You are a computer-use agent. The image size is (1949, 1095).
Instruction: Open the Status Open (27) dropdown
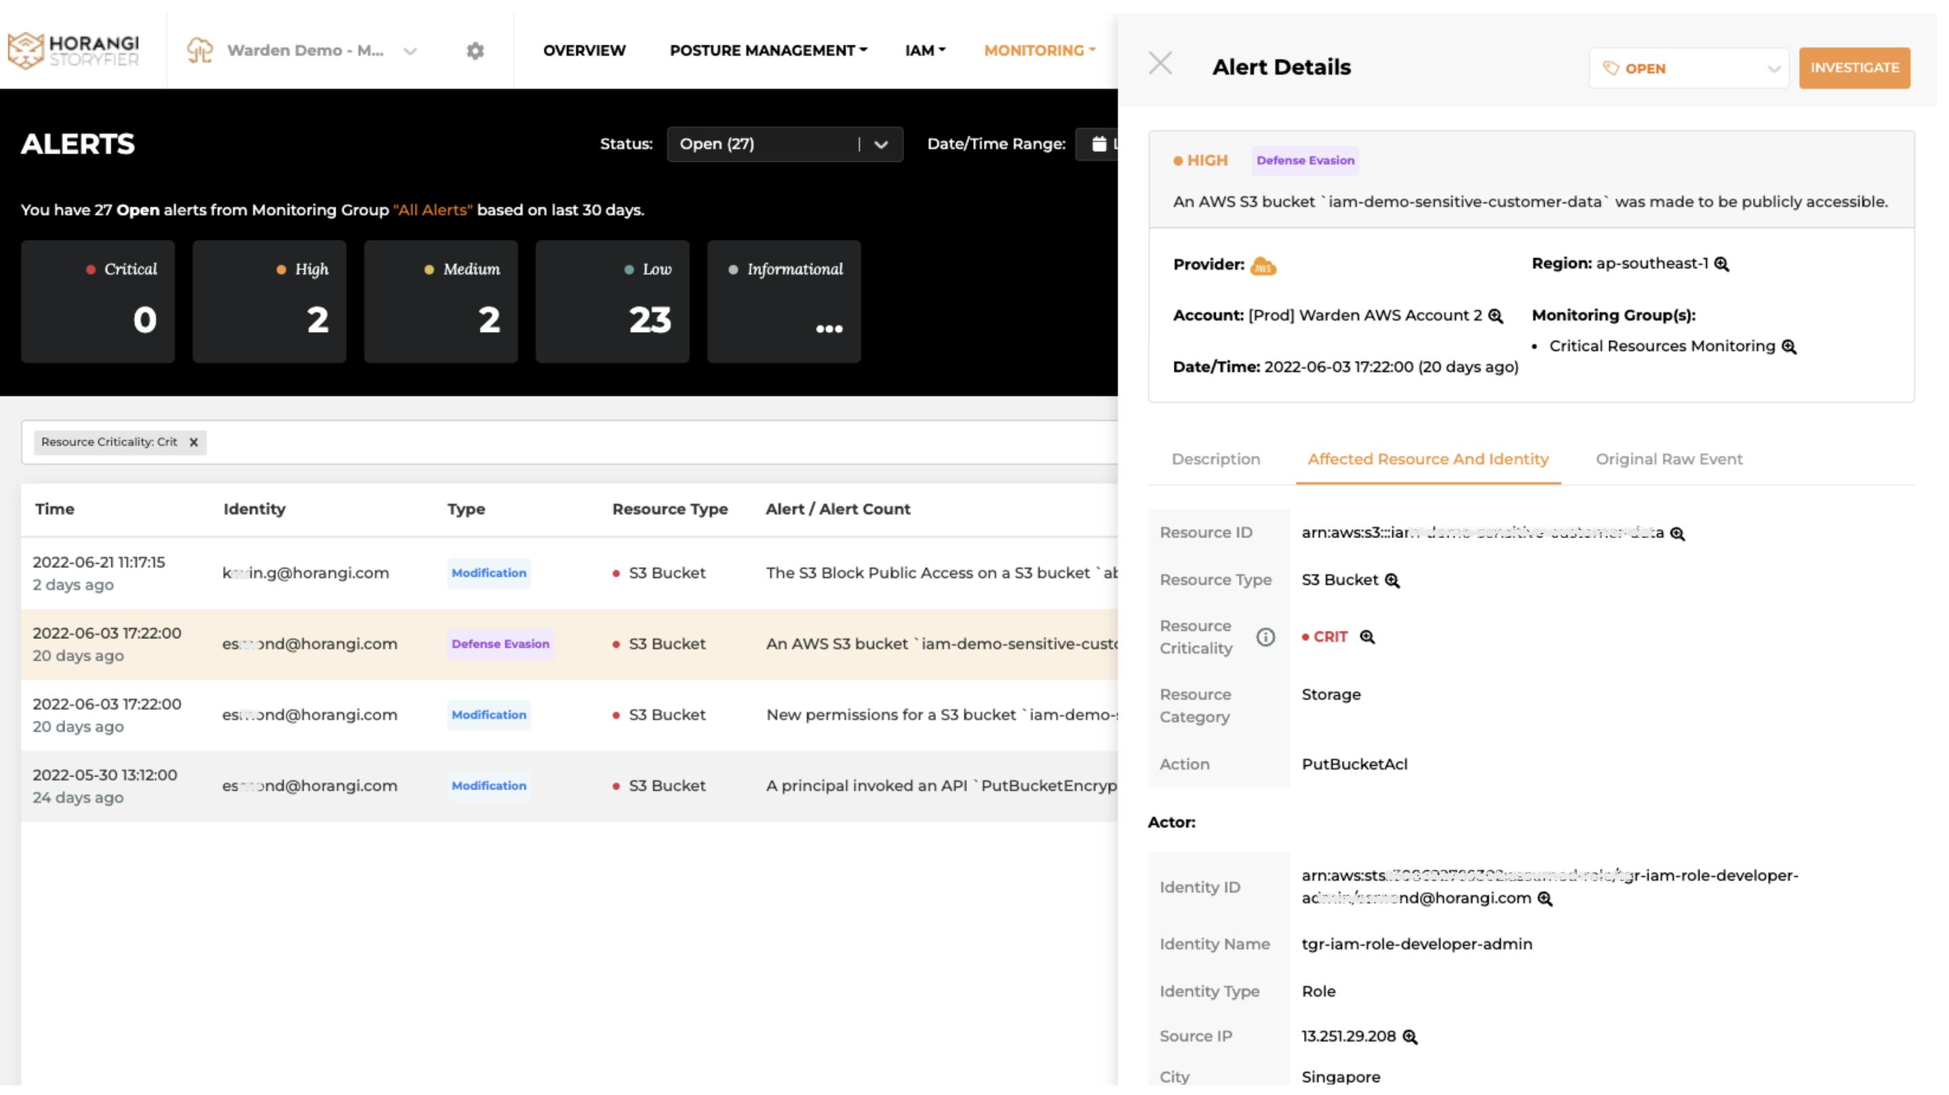[x=785, y=144]
